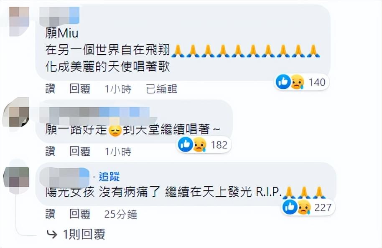Viewport: 382px width, 248px height.
Task: Click the crying face next to 182
Action: (x=200, y=145)
